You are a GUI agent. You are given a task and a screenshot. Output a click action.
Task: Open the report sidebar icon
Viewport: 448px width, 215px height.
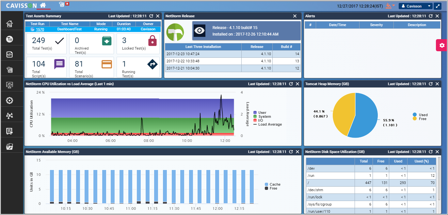(x=9, y=131)
